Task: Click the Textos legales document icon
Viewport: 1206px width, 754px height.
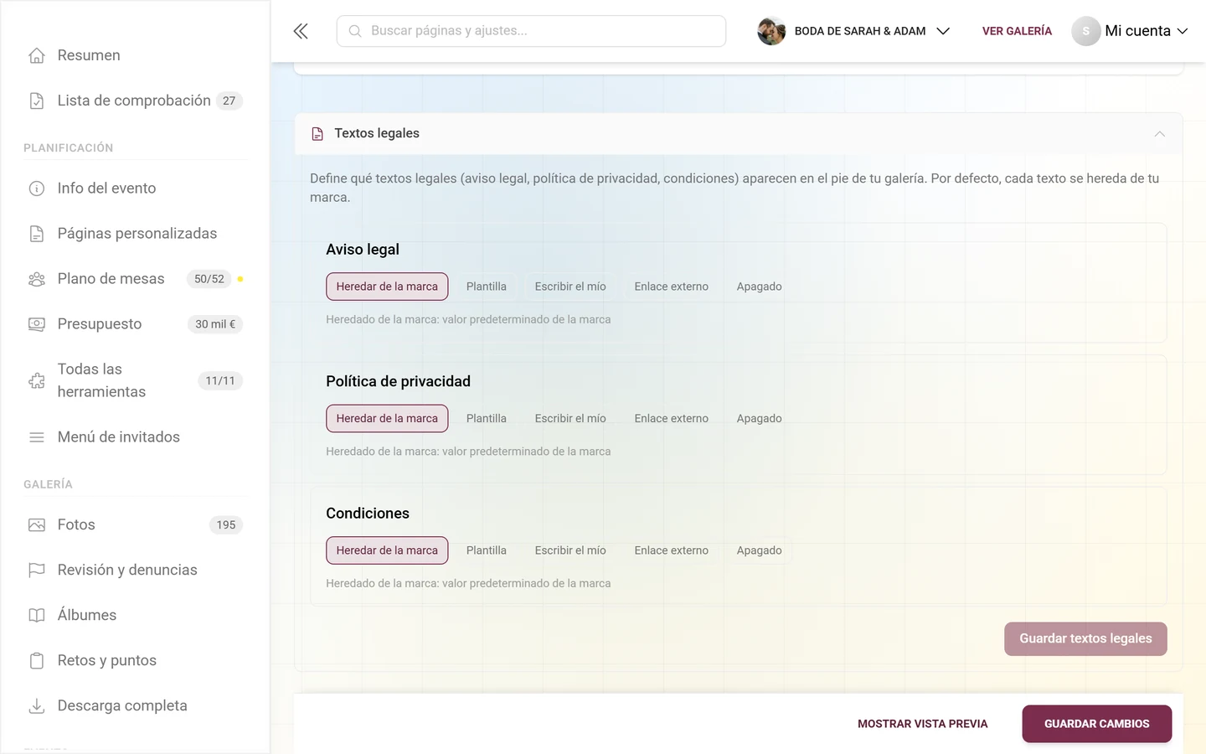Action: pyautogui.click(x=317, y=134)
